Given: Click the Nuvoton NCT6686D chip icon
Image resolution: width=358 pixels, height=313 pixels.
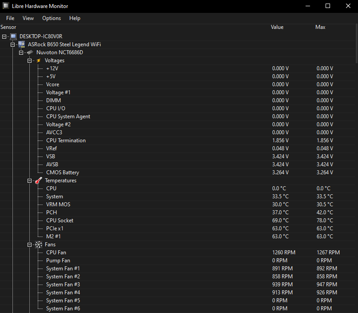Looking at the screenshot, I should (x=30, y=52).
